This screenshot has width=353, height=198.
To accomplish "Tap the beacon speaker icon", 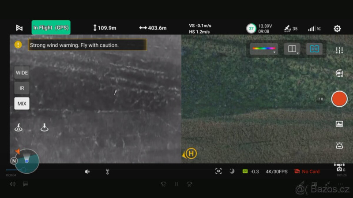I will tap(87, 172).
